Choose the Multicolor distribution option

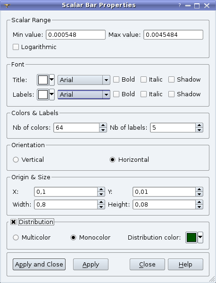point(16,238)
